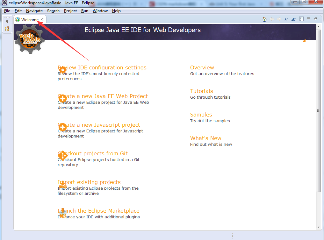The width and height of the screenshot is (324, 240).
Task: Click 'Try out the samples' text
Action: 210,121
